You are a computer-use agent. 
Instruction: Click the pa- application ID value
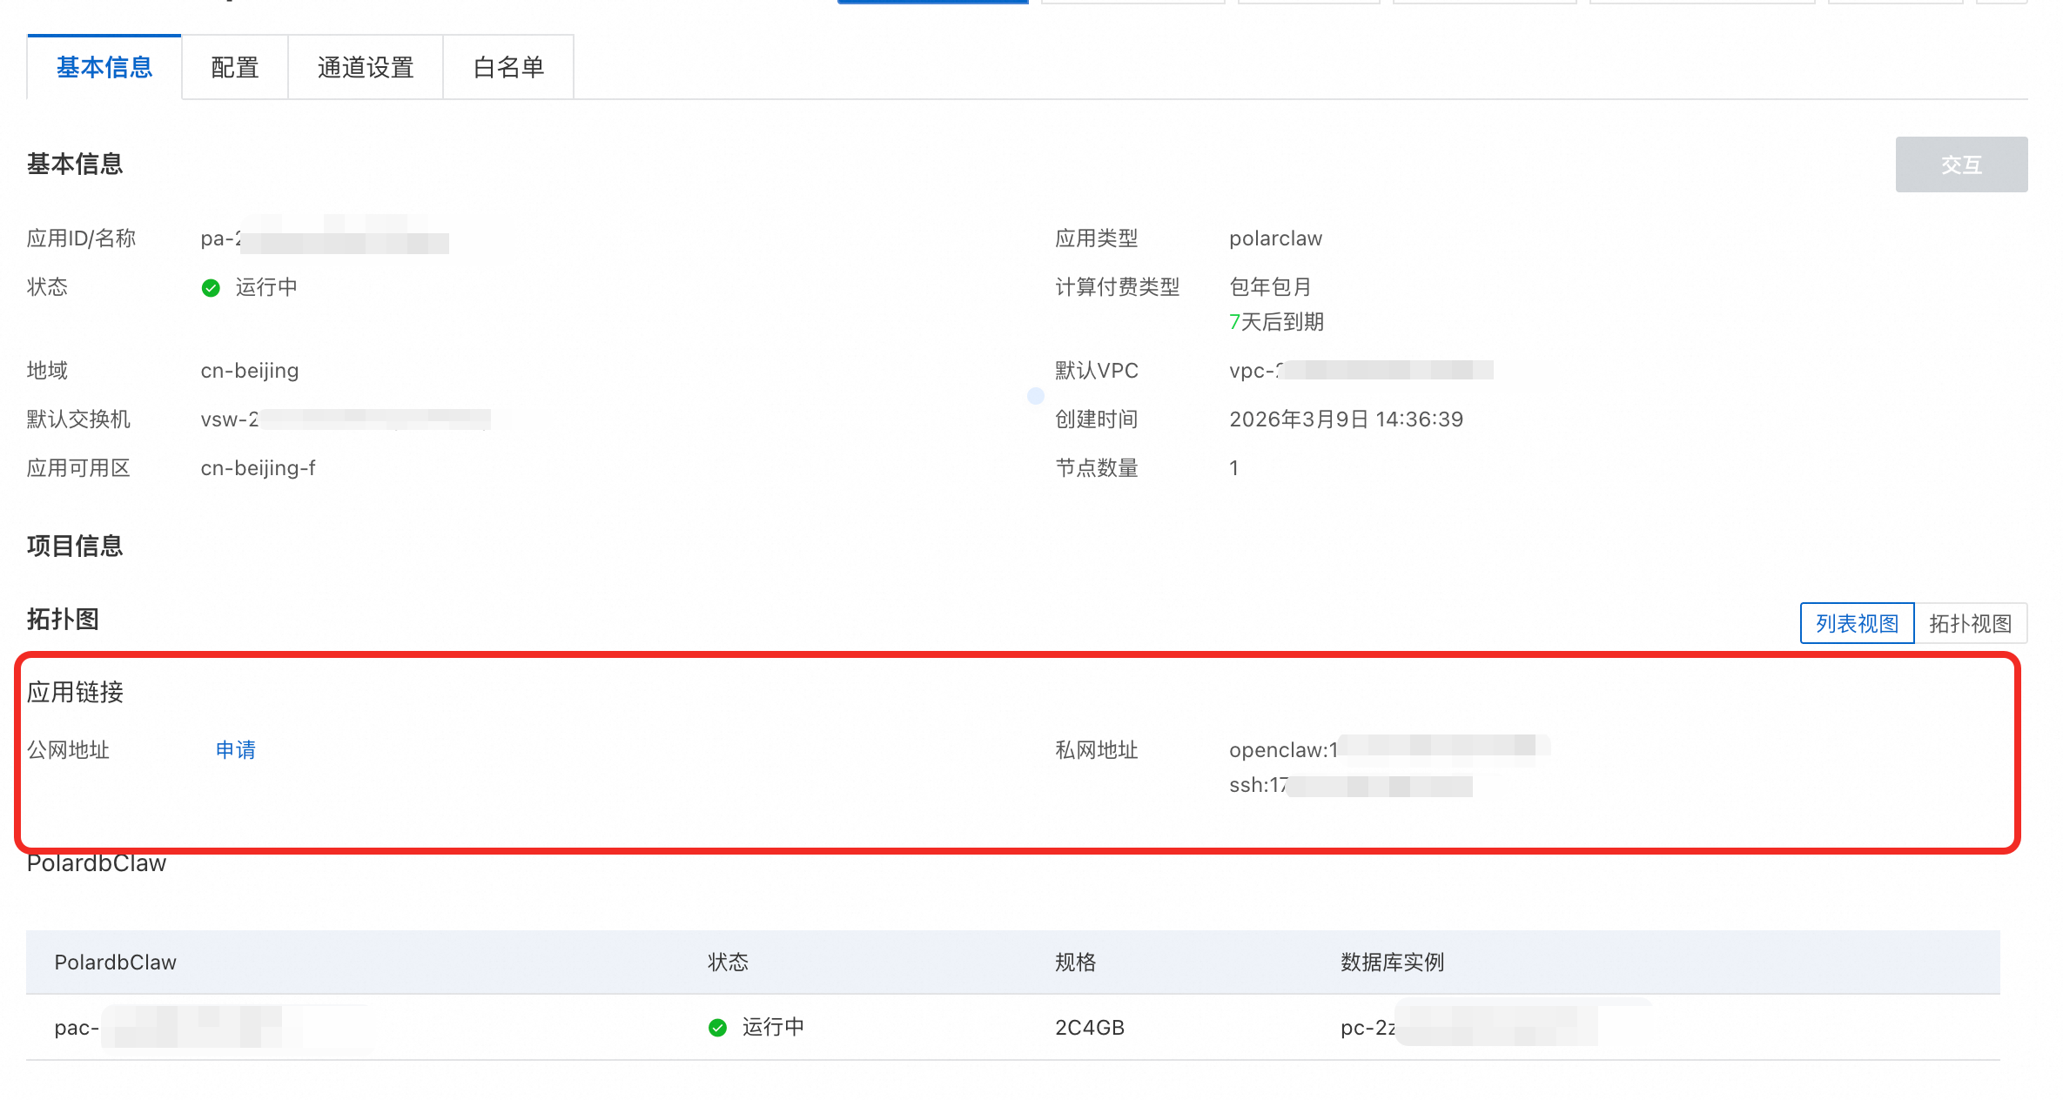[324, 238]
